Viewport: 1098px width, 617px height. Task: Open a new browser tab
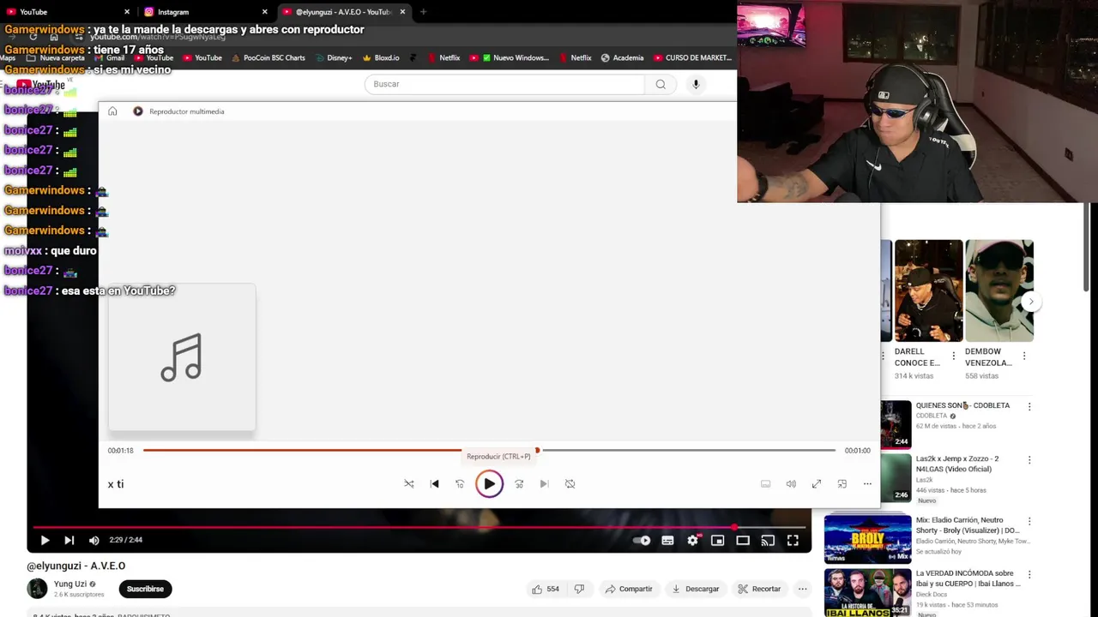coord(423,12)
